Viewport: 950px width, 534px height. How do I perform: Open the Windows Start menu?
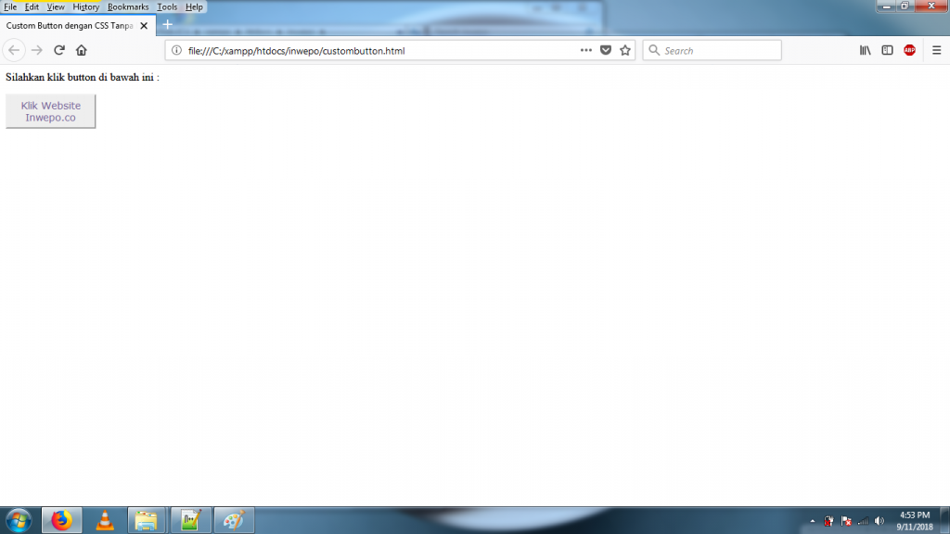click(19, 521)
